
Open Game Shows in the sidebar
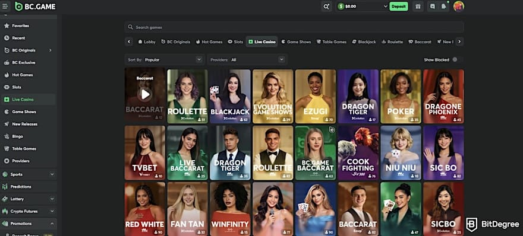pos(29,112)
